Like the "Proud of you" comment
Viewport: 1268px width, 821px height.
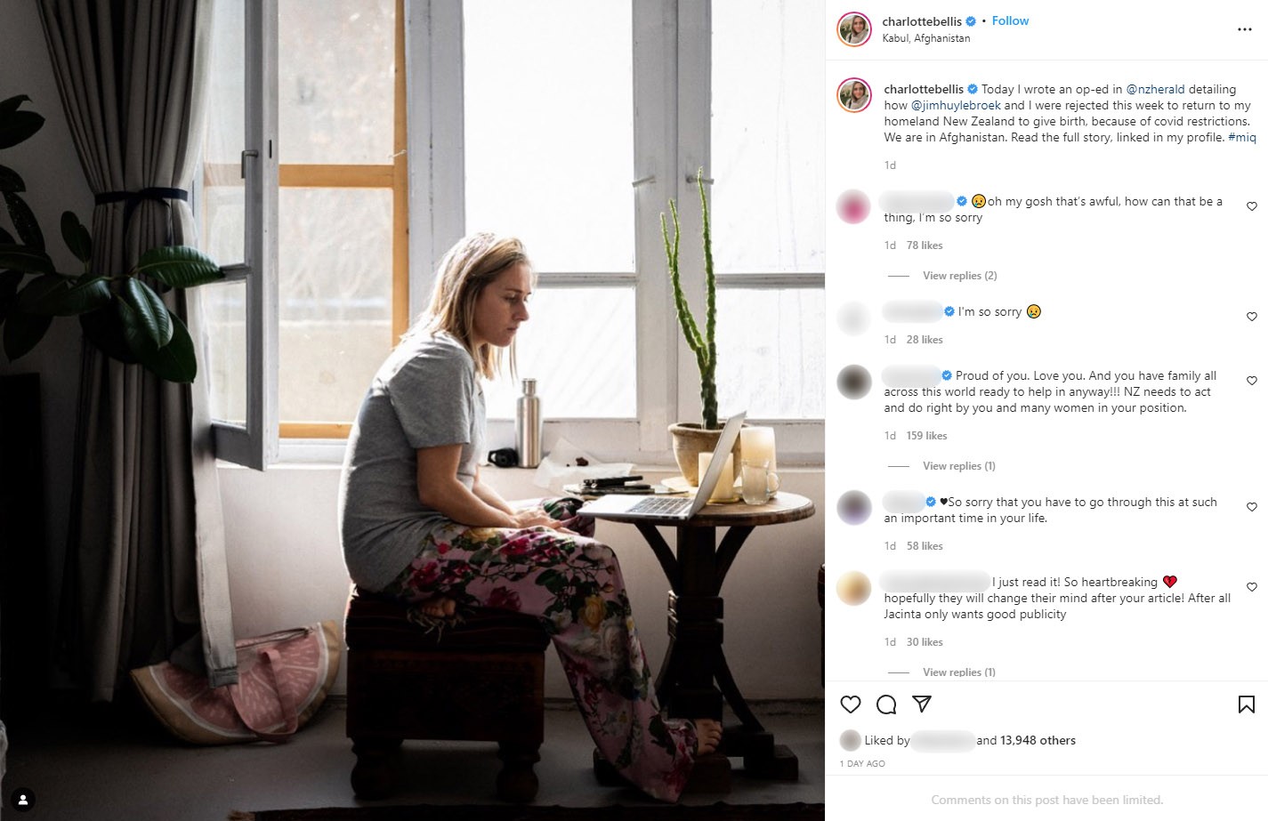coord(1252,381)
